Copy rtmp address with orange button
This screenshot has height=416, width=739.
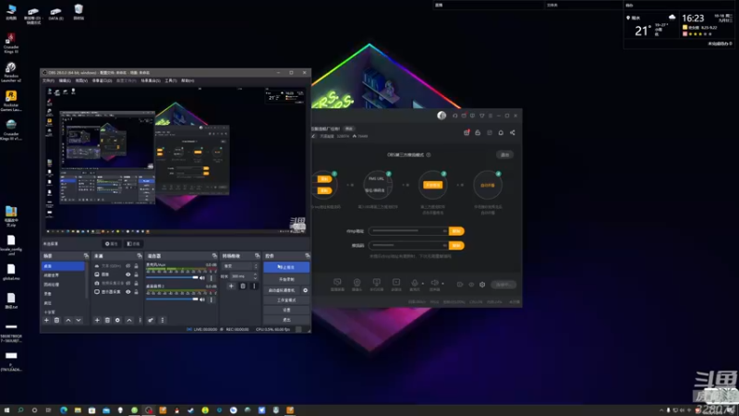tap(456, 231)
